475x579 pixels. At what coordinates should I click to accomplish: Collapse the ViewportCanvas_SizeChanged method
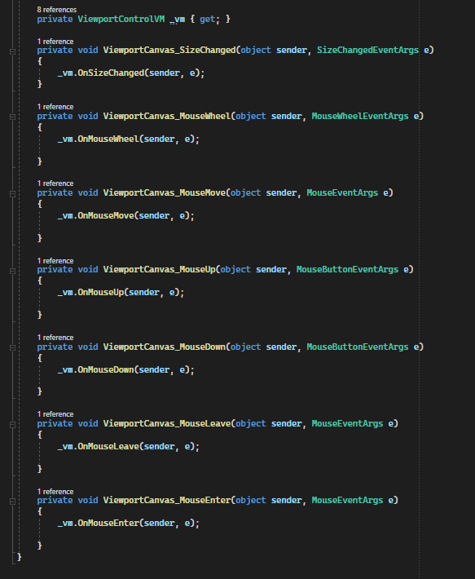pyautogui.click(x=12, y=51)
